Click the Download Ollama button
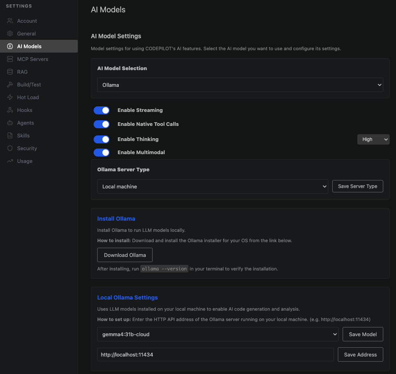 (x=125, y=255)
